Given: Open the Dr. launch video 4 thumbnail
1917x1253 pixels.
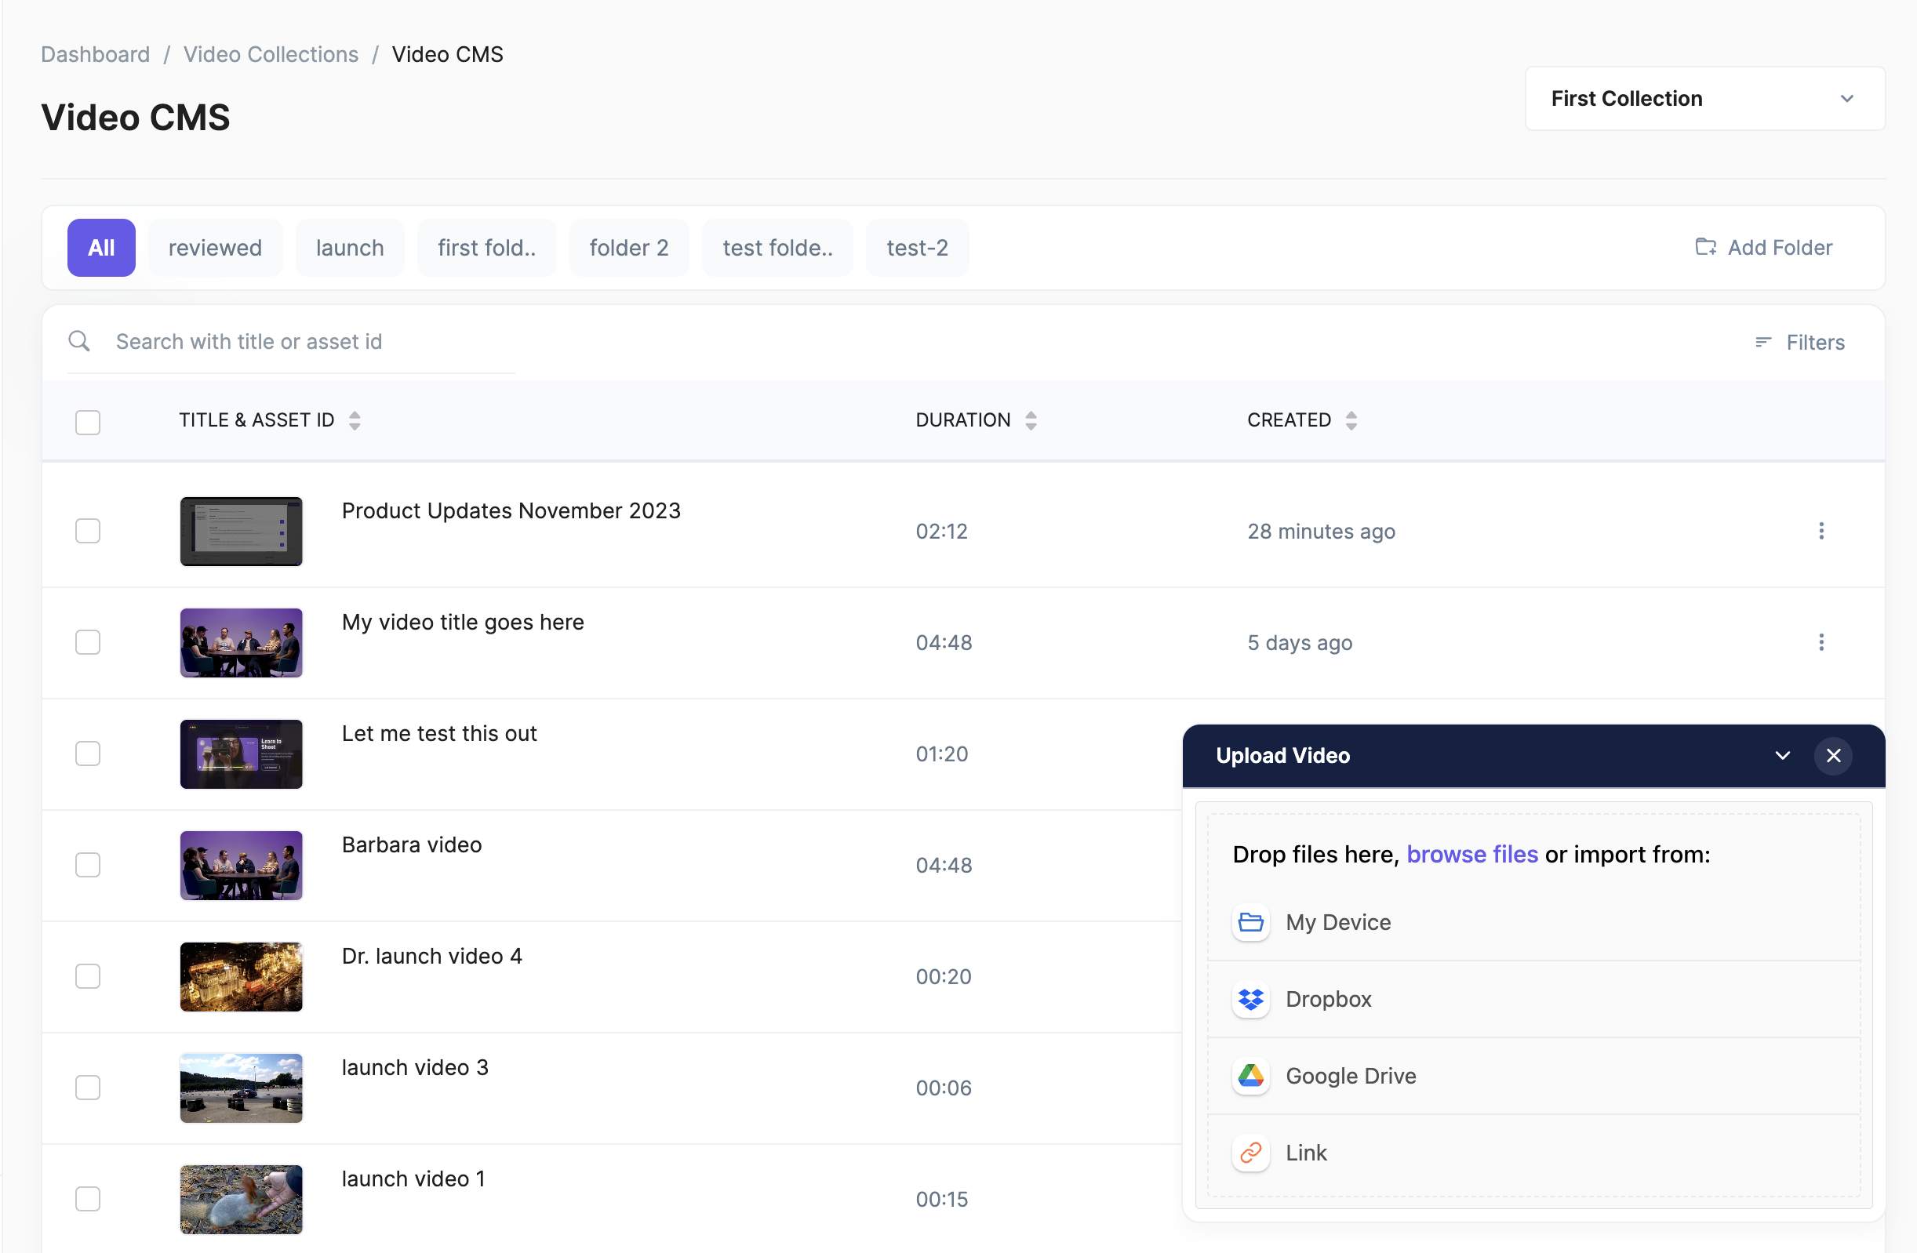Looking at the screenshot, I should tap(241, 977).
